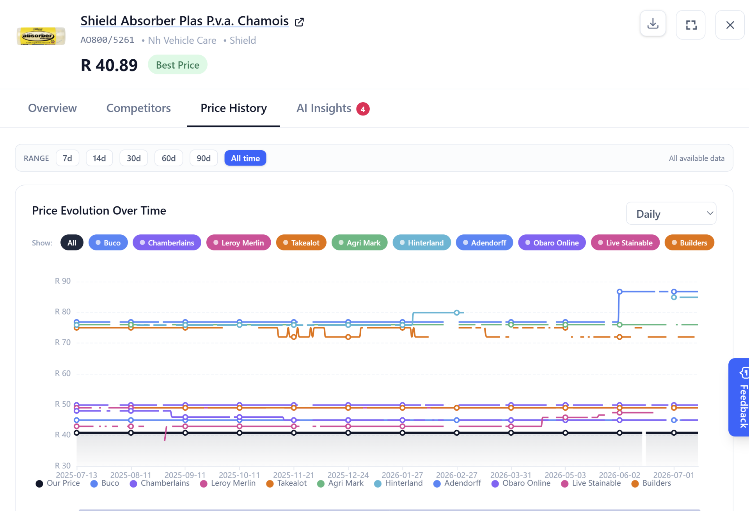This screenshot has height=511, width=749.
Task: Toggle Chamberlains series visibility chip
Action: [x=167, y=243]
